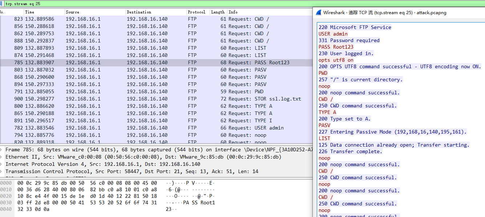Click 'opts utf8 on' stream line
Screen dimensions: 485x217
(x=336, y=60)
